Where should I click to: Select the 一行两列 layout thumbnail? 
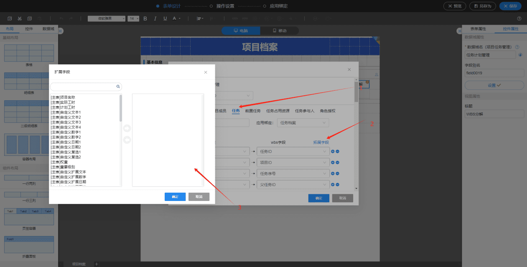point(29,177)
